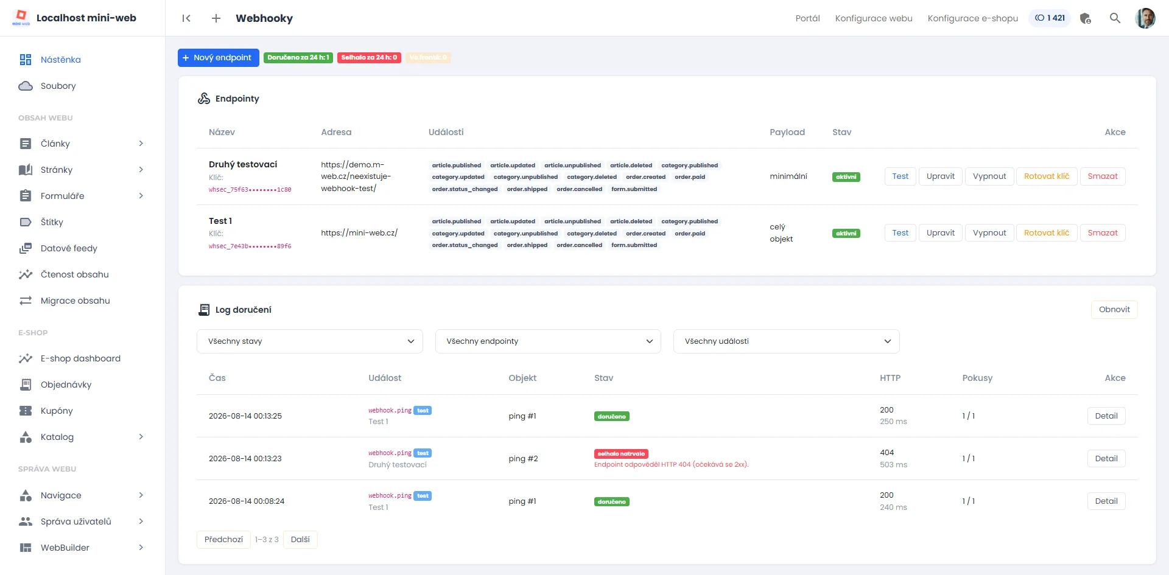Viewport: 1169px width, 575px height.
Task: Click the Nový endpoint button
Action: pos(219,58)
